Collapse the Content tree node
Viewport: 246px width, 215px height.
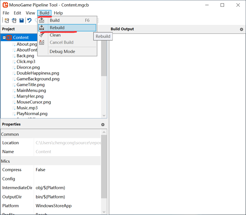(4, 38)
